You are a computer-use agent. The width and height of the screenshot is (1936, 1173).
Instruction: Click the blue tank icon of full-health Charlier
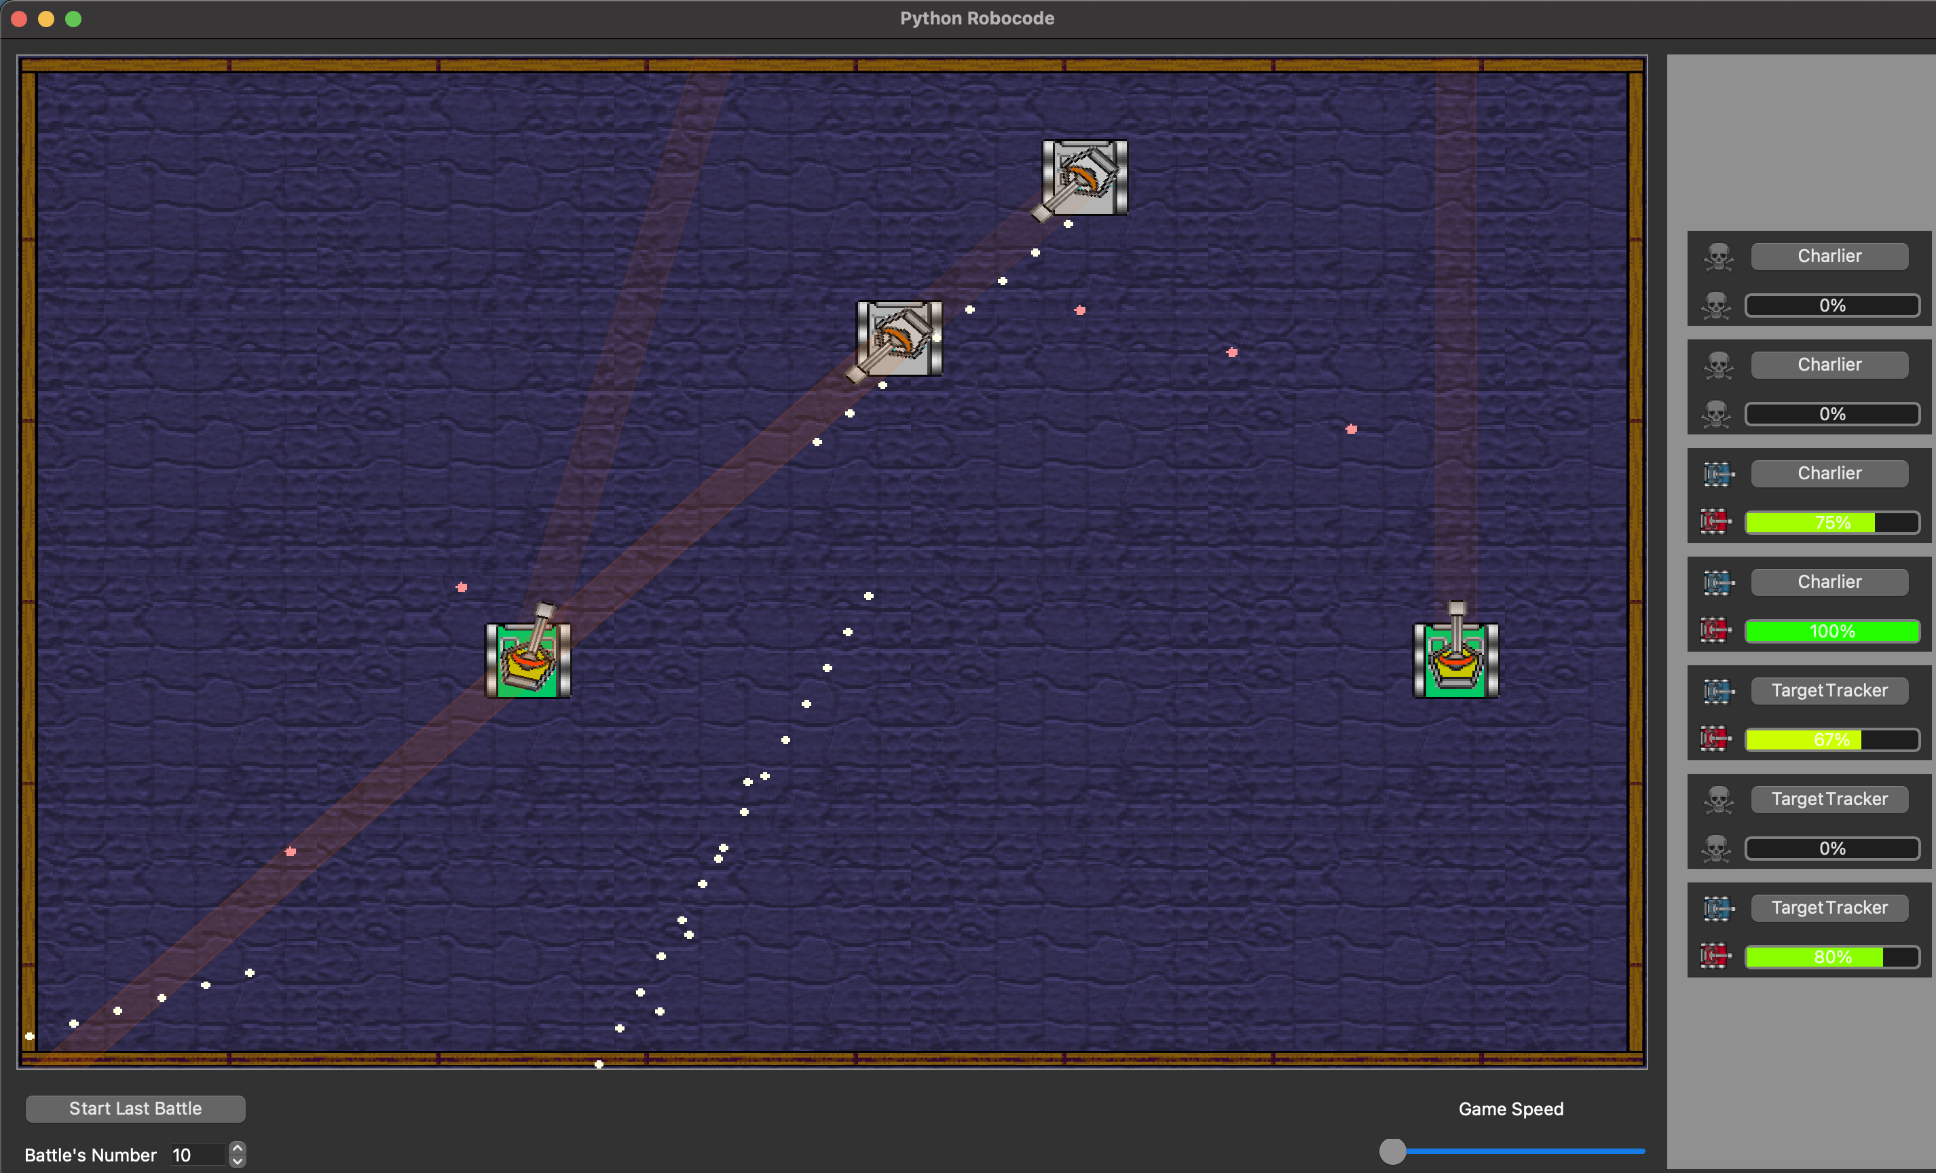(1715, 582)
